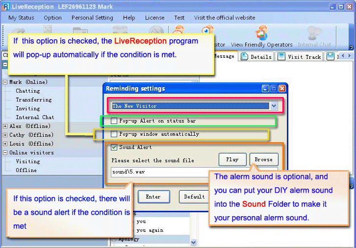
Task: Switch to the Visit Track tab
Action: (x=299, y=56)
